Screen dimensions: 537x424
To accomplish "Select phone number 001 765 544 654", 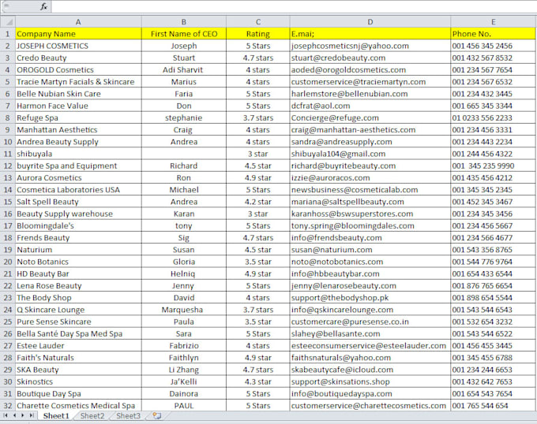I will (493, 406).
